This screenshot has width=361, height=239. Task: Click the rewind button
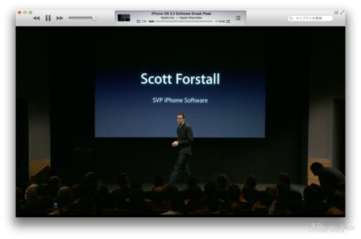click(36, 18)
